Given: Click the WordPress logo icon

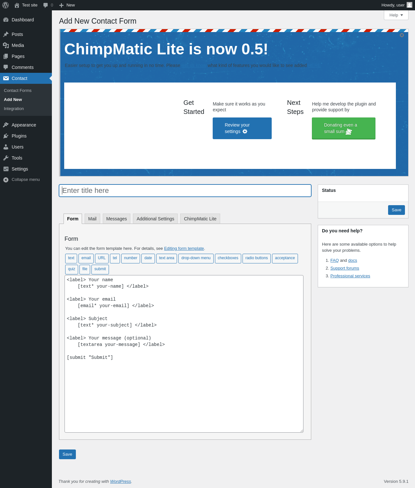Looking at the screenshot, I should coord(6,5).
